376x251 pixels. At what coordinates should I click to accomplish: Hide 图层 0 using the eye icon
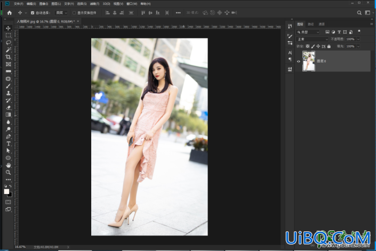pyautogui.click(x=299, y=61)
